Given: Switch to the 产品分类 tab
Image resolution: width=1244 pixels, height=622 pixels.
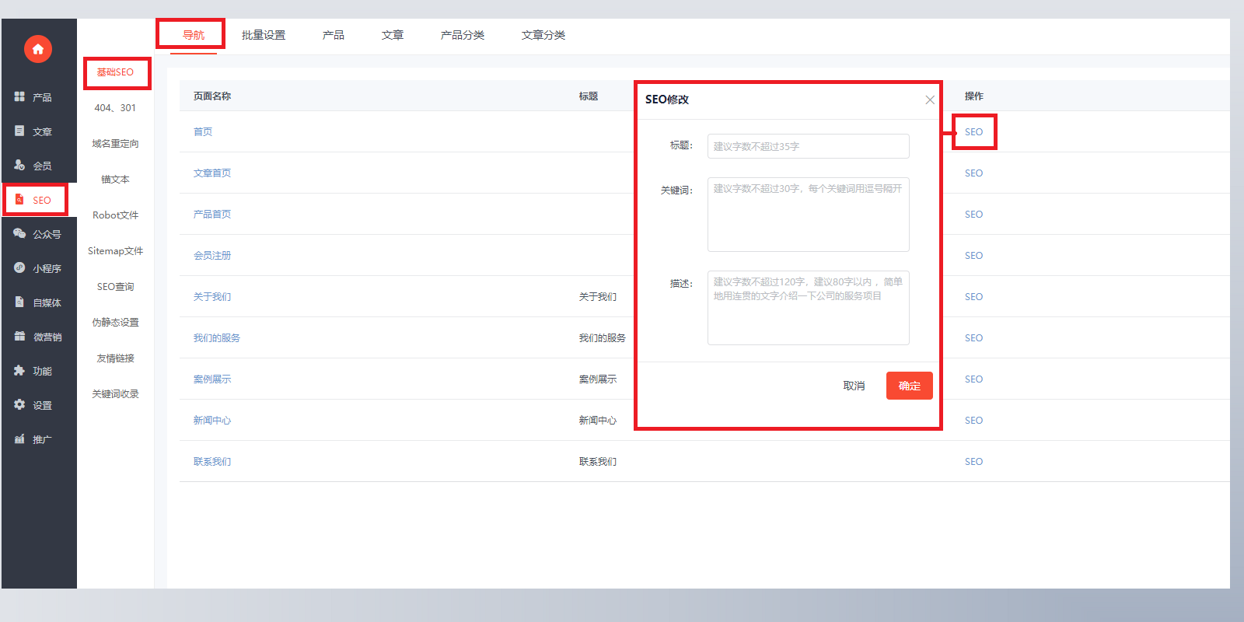Looking at the screenshot, I should (x=463, y=35).
